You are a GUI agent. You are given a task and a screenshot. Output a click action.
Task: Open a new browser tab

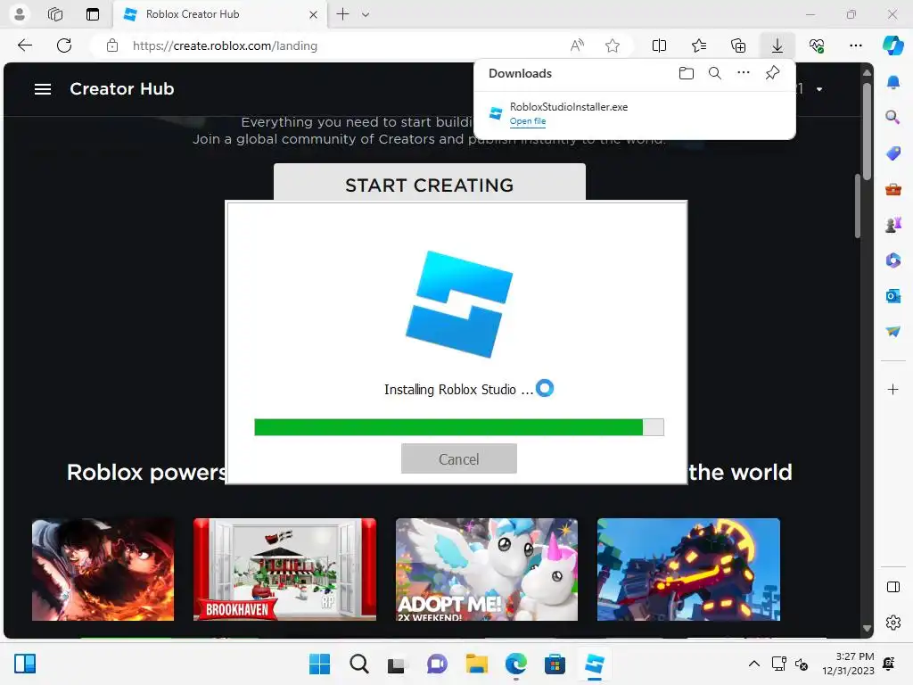(x=343, y=14)
